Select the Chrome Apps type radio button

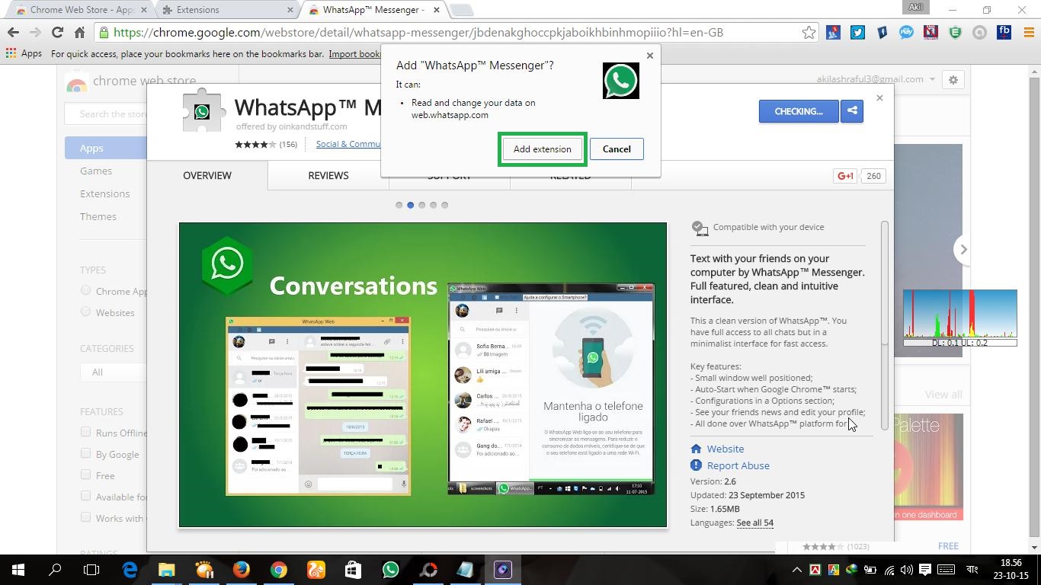pyautogui.click(x=85, y=290)
